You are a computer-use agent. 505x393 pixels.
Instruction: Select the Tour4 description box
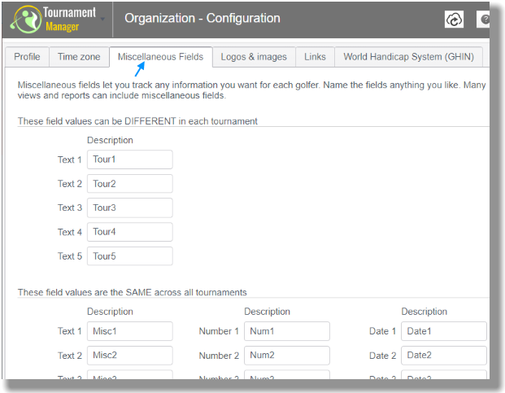pos(130,232)
